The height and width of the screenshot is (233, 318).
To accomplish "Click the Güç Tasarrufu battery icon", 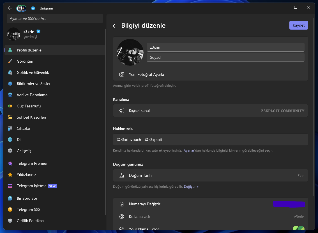I will 10,106.
